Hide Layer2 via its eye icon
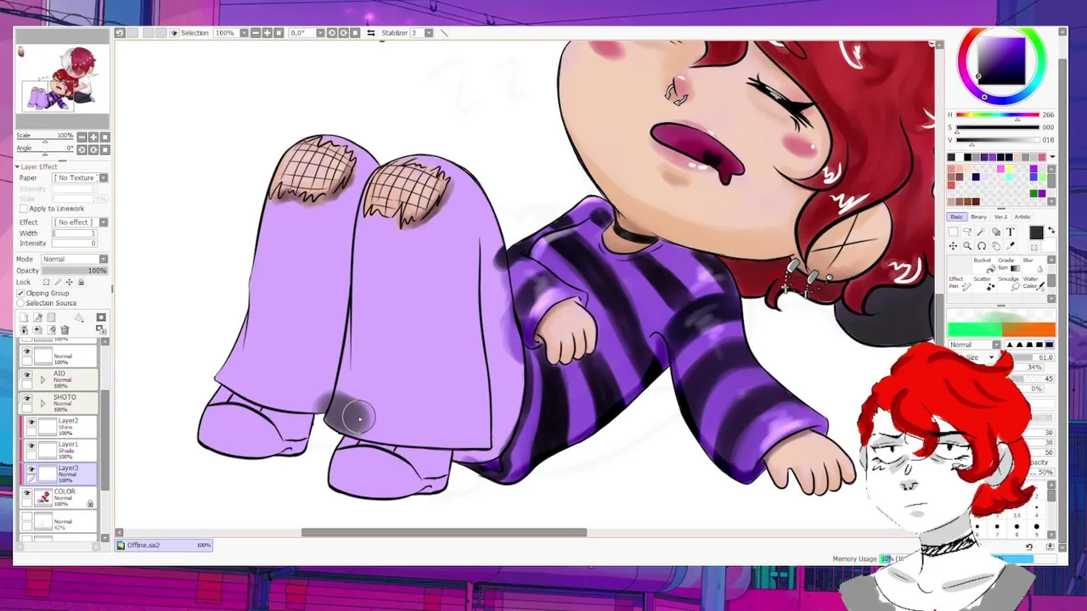1087x611 pixels. tap(31, 422)
